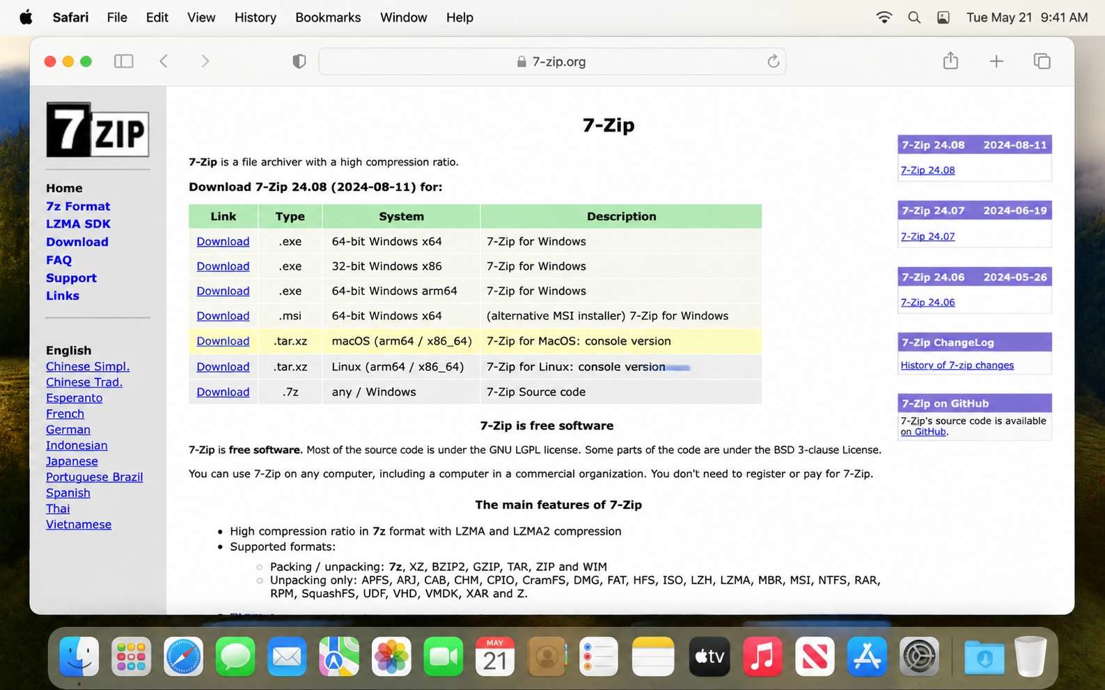
Task: Open Apple TV from the Dock
Action: [x=710, y=656]
